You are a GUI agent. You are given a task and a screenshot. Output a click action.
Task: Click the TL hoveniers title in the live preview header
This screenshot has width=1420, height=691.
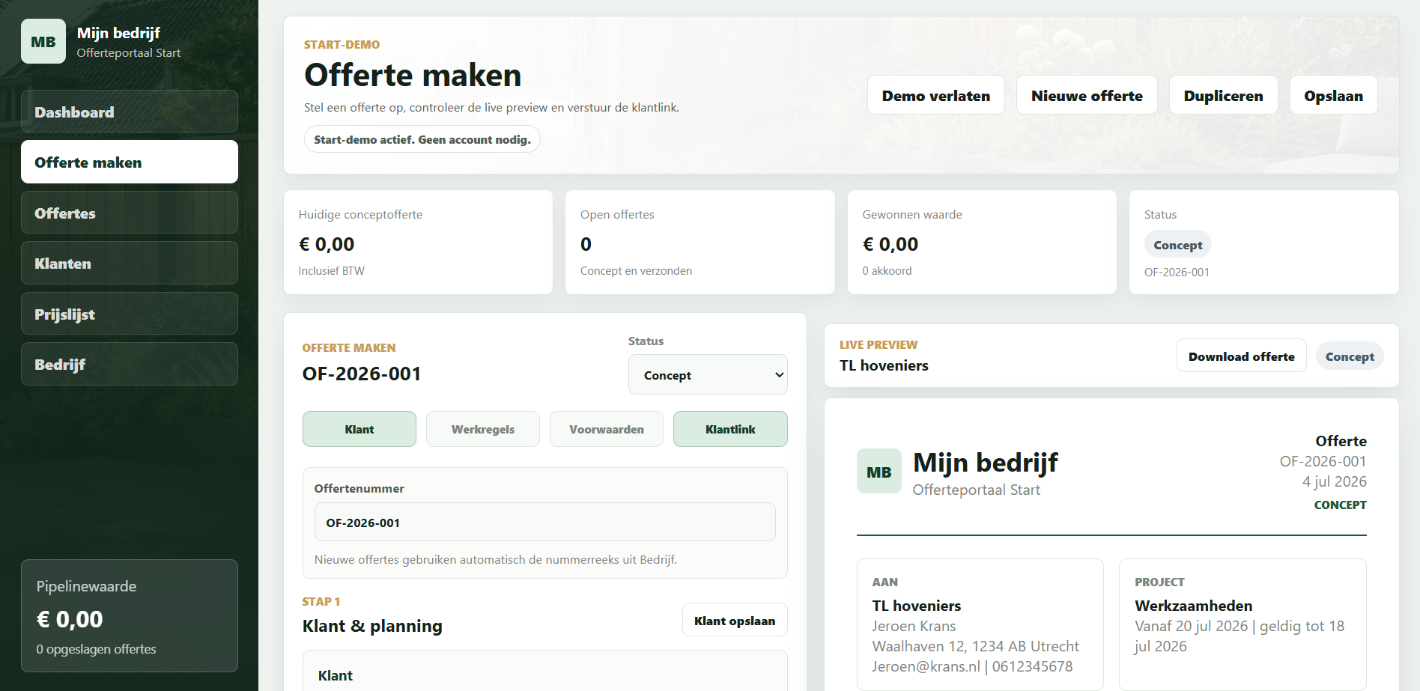tap(884, 365)
